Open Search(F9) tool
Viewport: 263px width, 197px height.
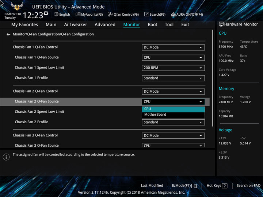155,14
